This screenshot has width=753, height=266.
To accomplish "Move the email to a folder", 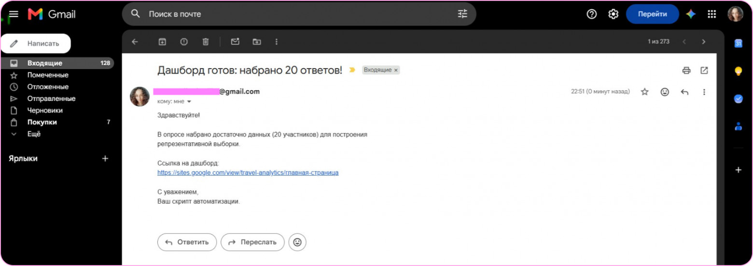I will [x=257, y=42].
